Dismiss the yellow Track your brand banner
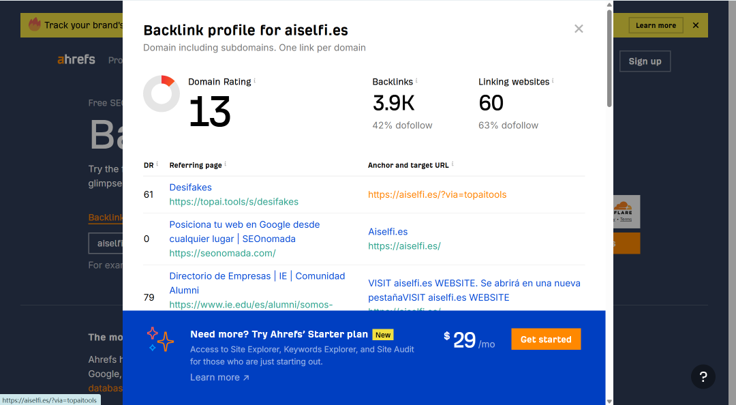Viewport: 736px width, 405px height. pyautogui.click(x=696, y=25)
